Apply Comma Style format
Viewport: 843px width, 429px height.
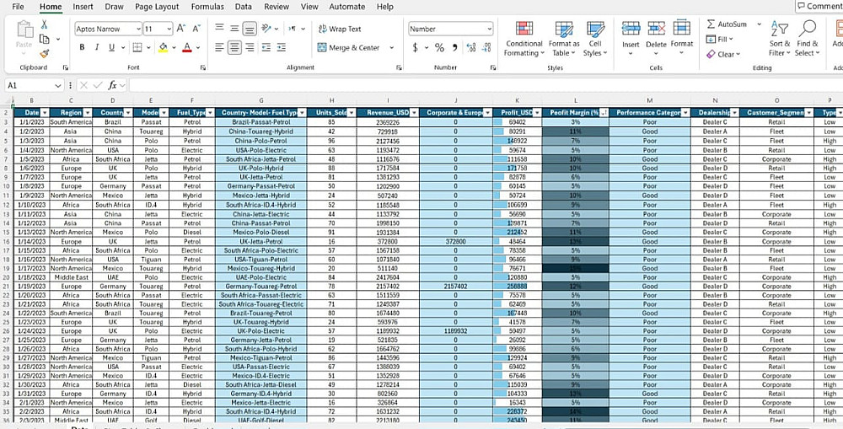point(455,47)
